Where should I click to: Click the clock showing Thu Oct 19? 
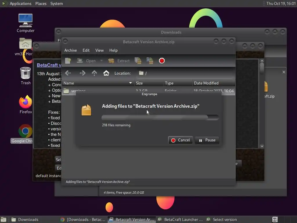[x=281, y=3]
